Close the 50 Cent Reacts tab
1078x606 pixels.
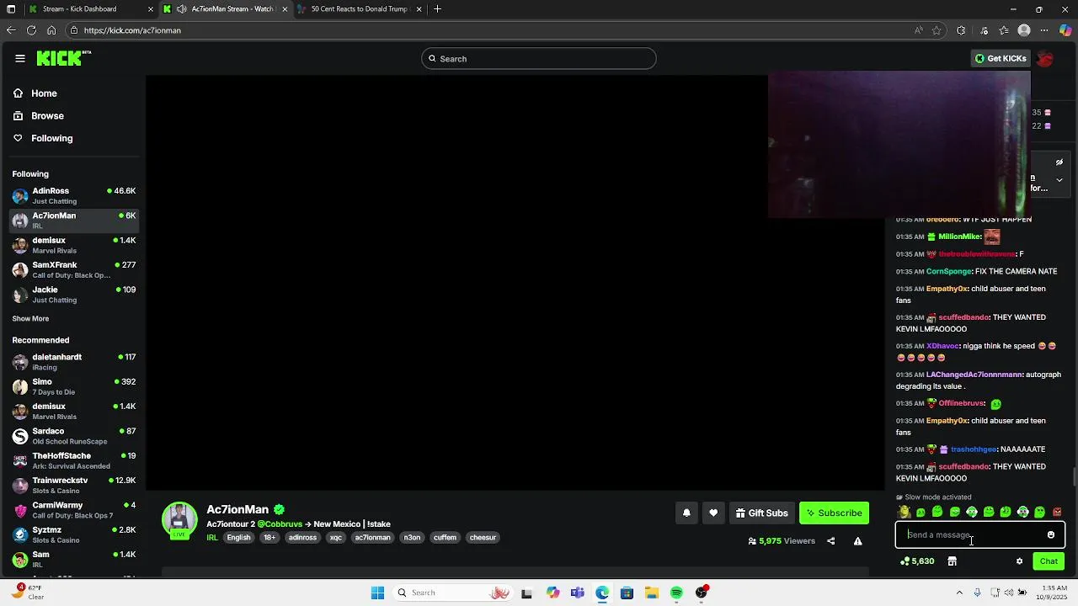[419, 9]
